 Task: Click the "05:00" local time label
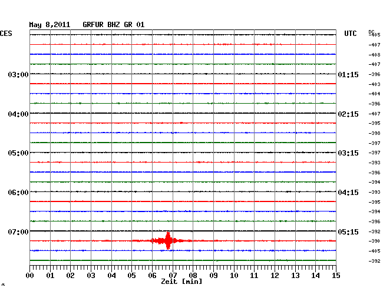(18, 153)
